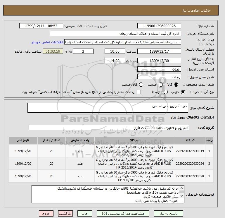Click product code 2239200320930020
This screenshot has width=225, height=218.
(x=190, y=176)
